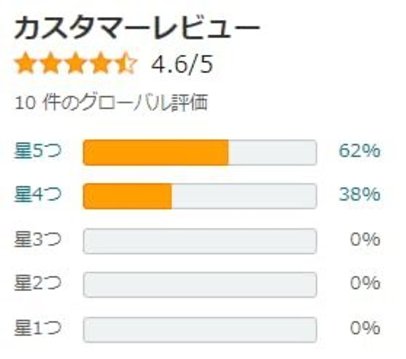Click the カスタマーレビュー heading
This screenshot has width=406, height=359.
coord(137,29)
